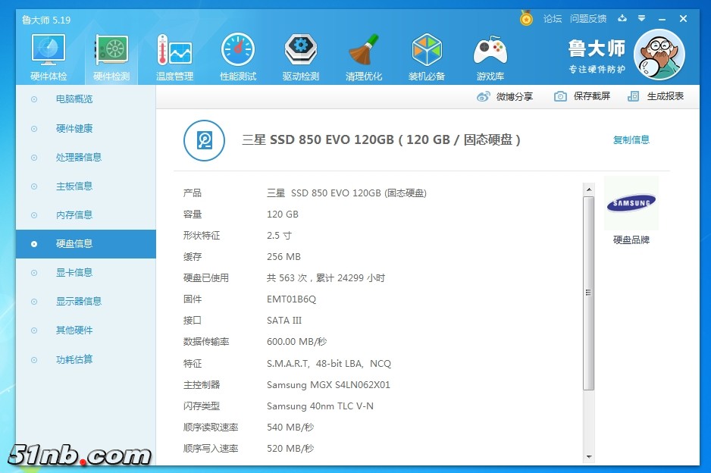Generate report with 生成报表
This screenshot has height=473, width=711.
656,96
